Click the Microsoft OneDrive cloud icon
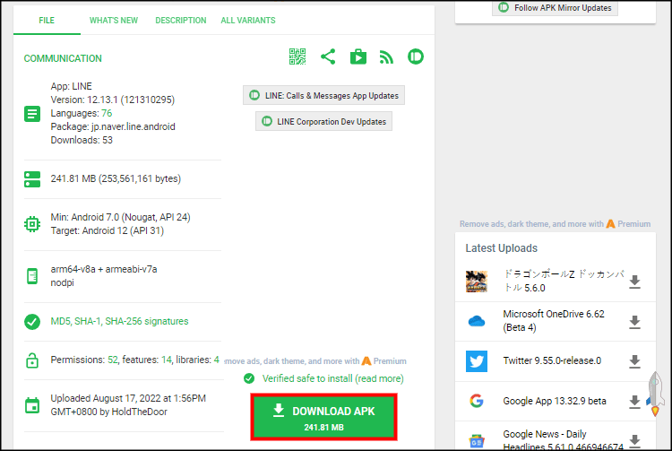The image size is (672, 451). (477, 321)
